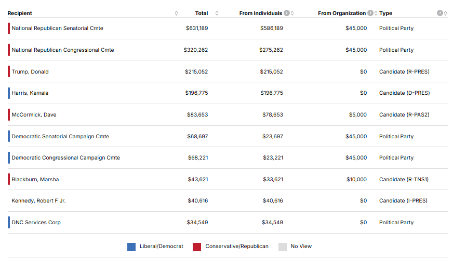Click the $68,697 total value
The height and width of the screenshot is (261, 453).
(x=197, y=136)
